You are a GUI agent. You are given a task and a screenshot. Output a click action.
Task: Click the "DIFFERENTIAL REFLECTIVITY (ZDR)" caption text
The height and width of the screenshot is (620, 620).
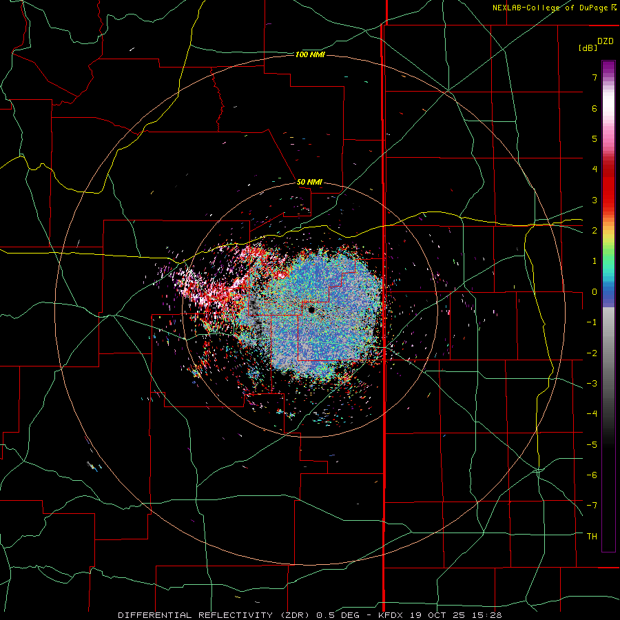[216, 615]
